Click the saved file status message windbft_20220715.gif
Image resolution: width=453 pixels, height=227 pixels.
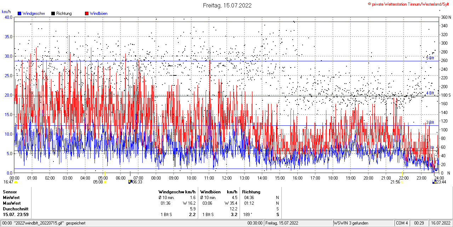[x=44, y=223]
